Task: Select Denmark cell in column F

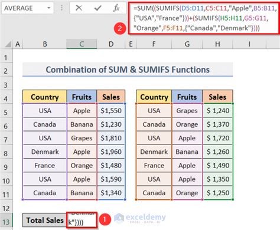Action: (x=154, y=152)
